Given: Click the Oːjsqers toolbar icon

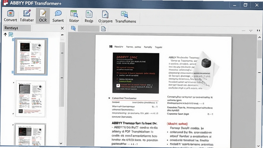Looking at the screenshot, I should [x=105, y=17].
